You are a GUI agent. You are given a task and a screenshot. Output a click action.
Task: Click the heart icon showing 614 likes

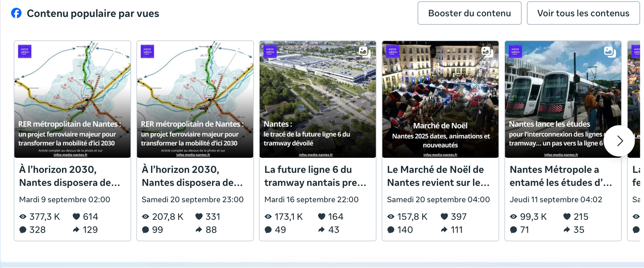click(x=76, y=216)
